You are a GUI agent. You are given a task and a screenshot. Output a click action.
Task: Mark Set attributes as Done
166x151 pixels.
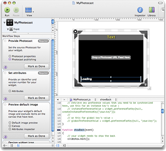37,98
